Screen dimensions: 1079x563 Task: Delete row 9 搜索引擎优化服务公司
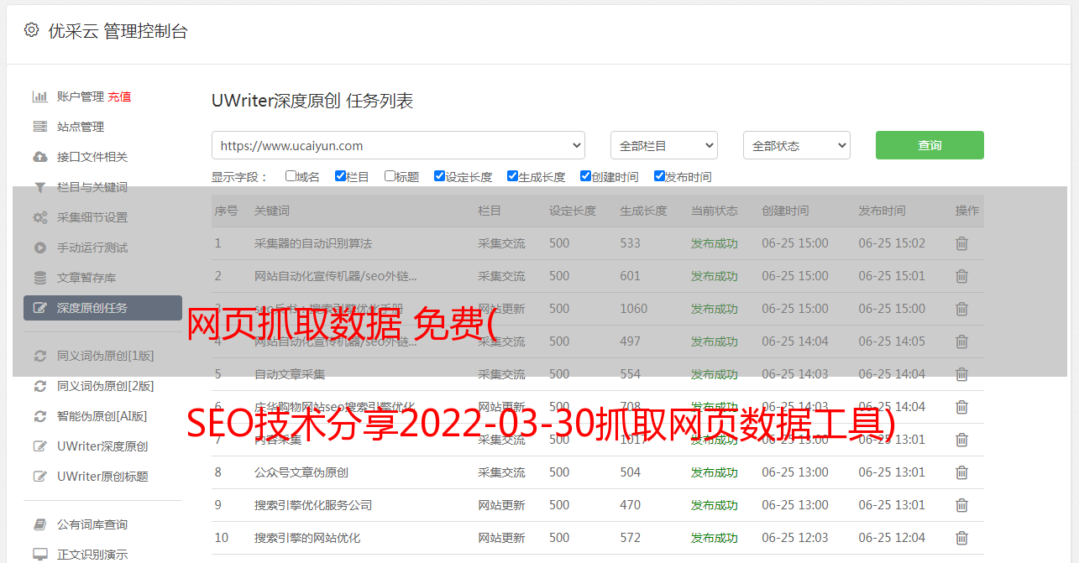[962, 505]
